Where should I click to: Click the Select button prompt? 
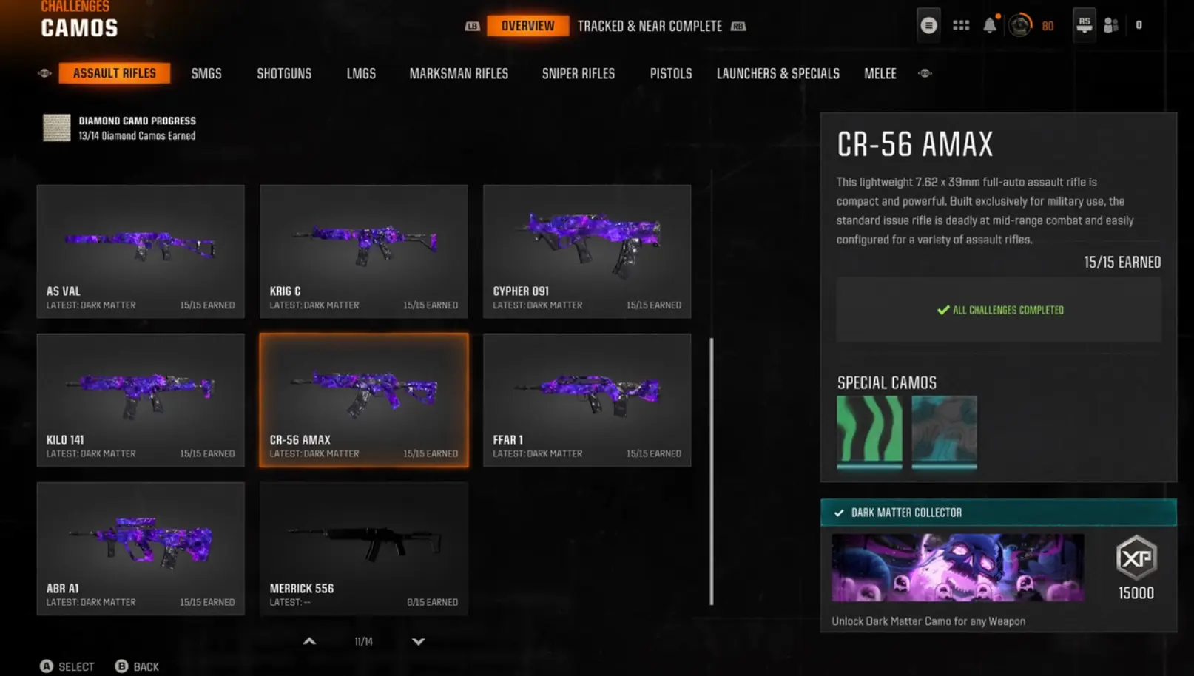click(67, 666)
